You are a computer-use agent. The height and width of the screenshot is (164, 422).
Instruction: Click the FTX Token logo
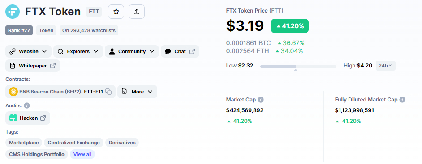(x=13, y=12)
